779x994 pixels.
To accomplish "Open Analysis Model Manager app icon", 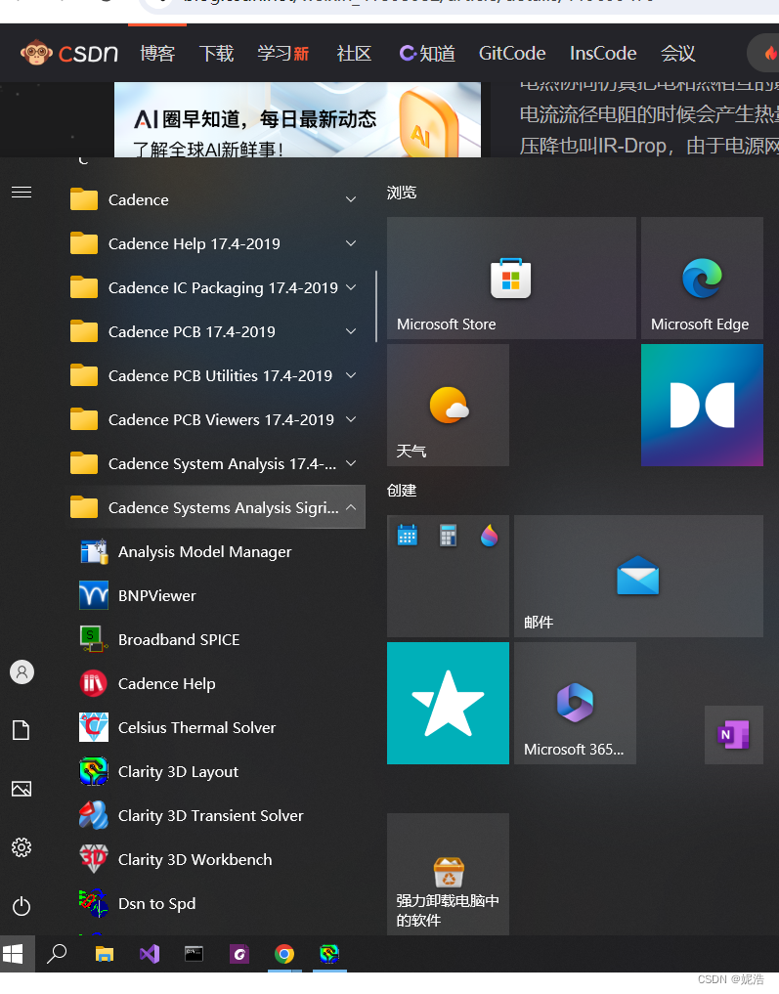I will [94, 551].
